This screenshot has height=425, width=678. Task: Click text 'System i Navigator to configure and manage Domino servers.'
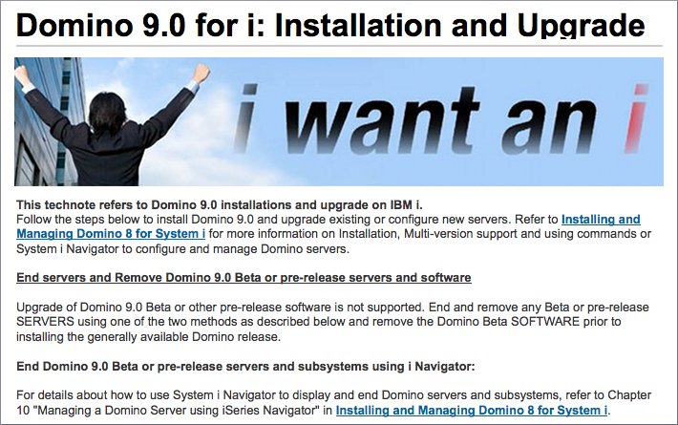tap(183, 249)
